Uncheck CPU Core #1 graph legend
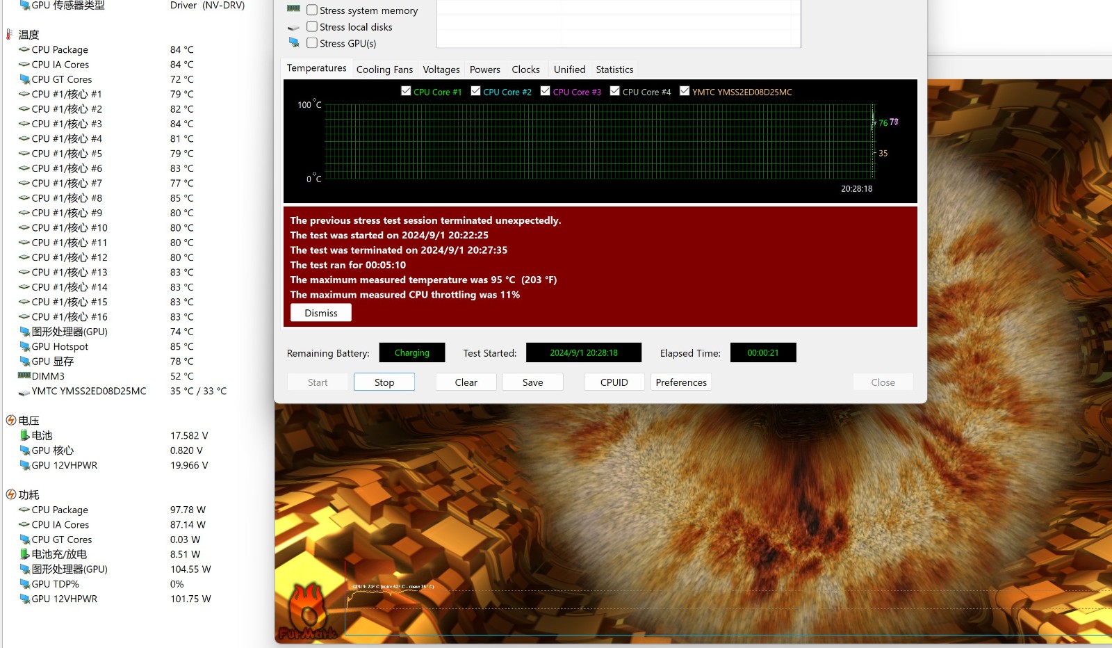 (x=406, y=91)
